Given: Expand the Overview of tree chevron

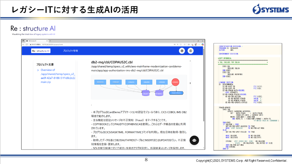Looking at the screenshot, I should [x=38, y=70].
